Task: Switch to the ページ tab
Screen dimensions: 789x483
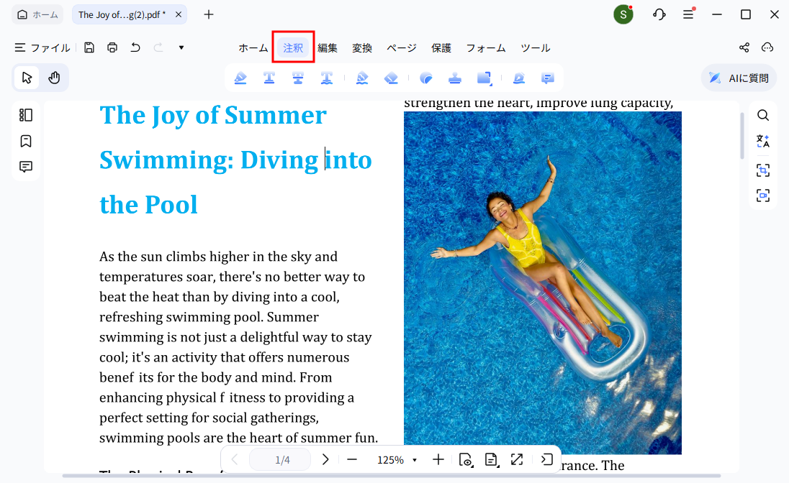Action: (x=402, y=47)
